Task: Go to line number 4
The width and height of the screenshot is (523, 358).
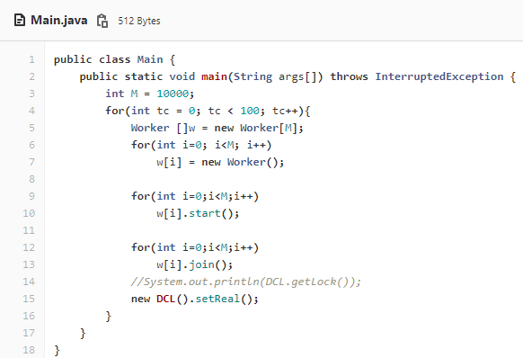Action: click(31, 111)
